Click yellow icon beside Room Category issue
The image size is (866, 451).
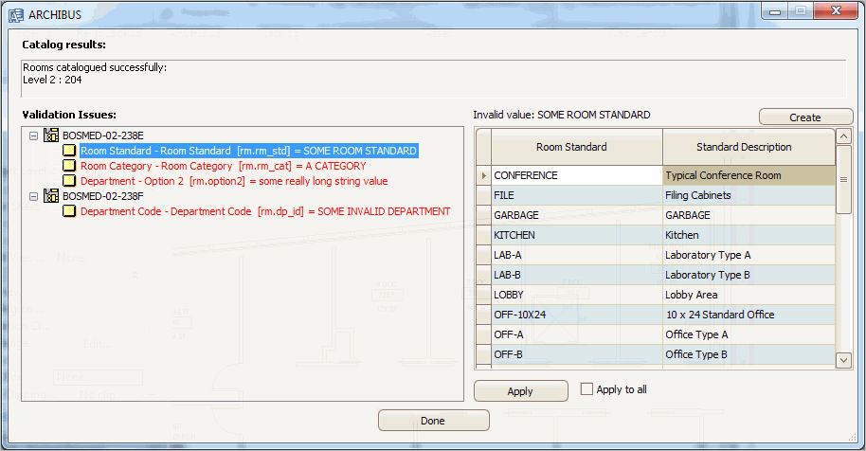point(69,166)
